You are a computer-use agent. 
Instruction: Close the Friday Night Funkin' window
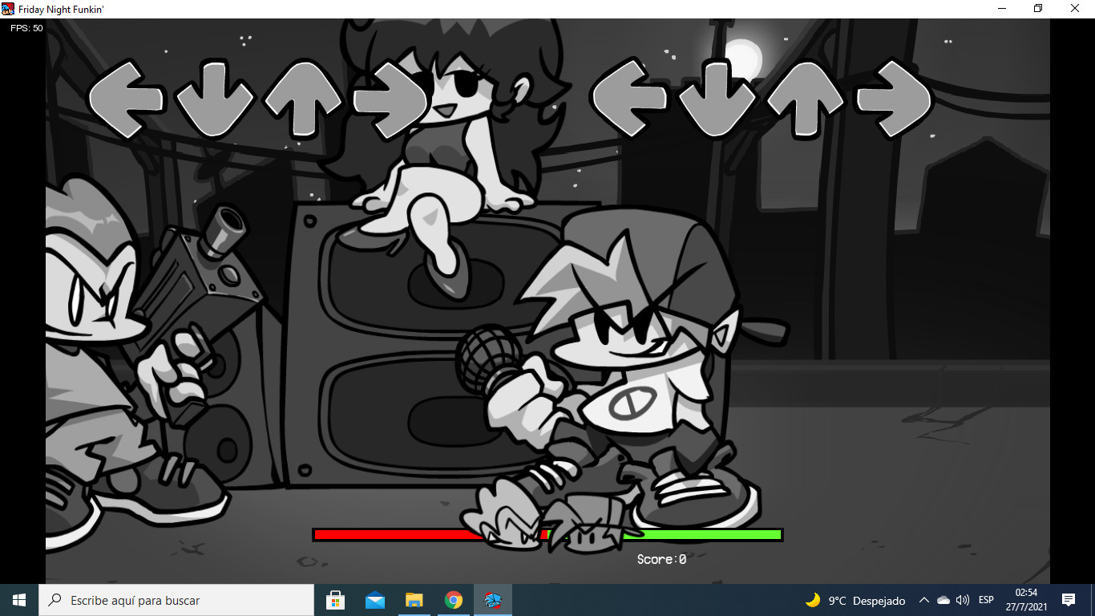pyautogui.click(x=1075, y=8)
